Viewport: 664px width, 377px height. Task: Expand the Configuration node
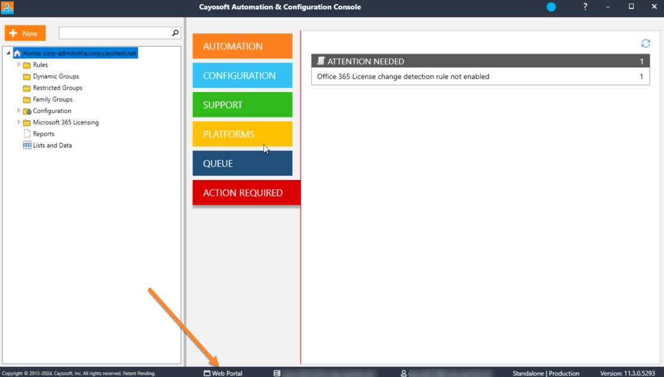[19, 110]
